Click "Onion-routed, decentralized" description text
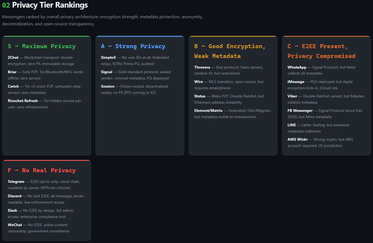The image size is (373, 243). point(144,86)
